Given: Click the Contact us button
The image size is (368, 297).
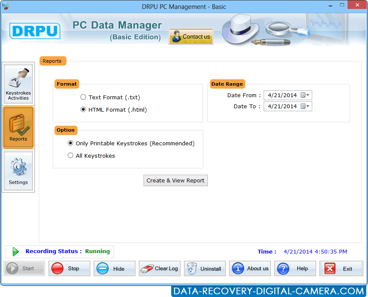Looking at the screenshot, I should [x=191, y=36].
